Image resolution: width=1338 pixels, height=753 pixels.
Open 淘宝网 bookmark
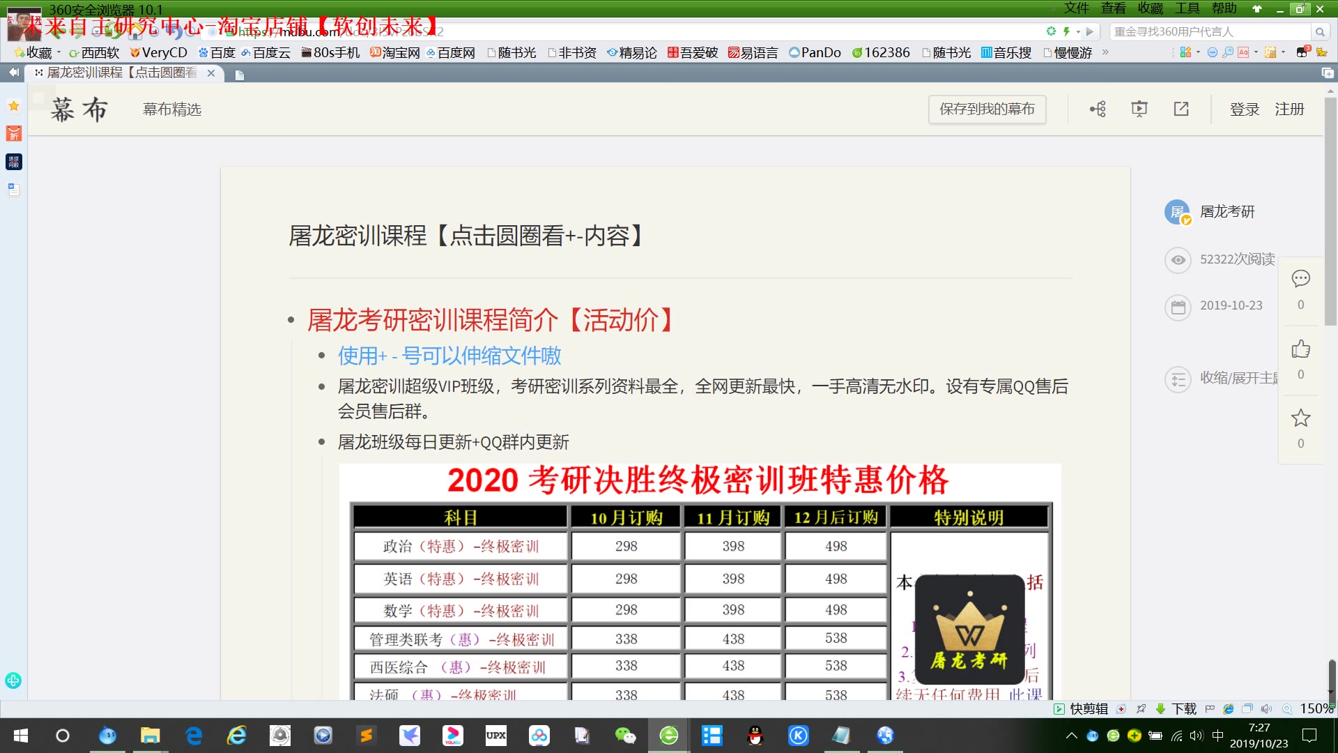click(394, 52)
